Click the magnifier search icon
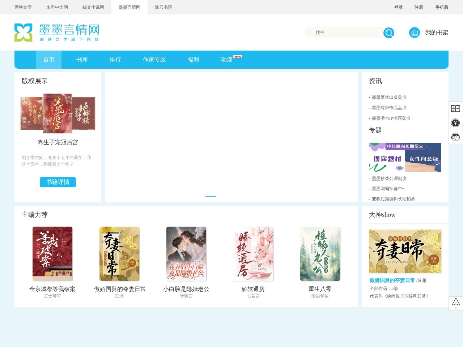 (389, 33)
